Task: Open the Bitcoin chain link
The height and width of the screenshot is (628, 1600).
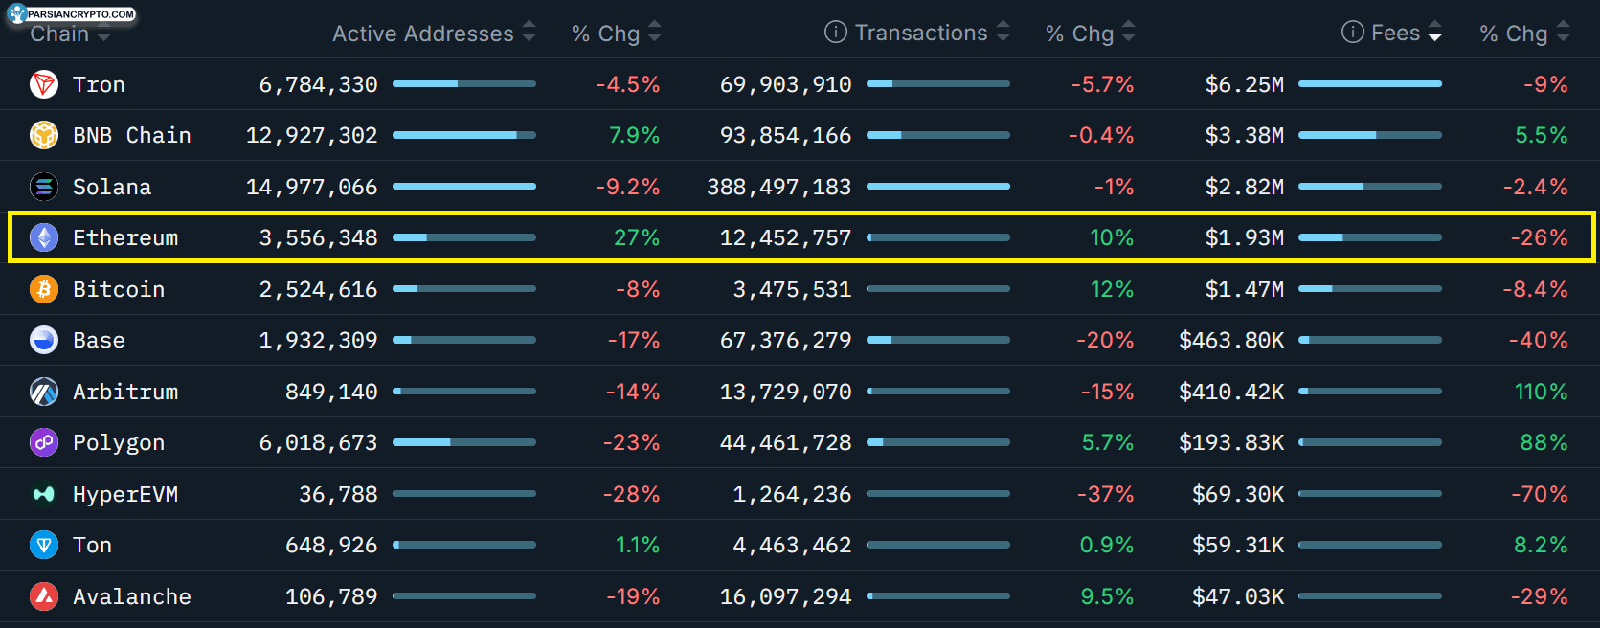Action: [x=119, y=289]
